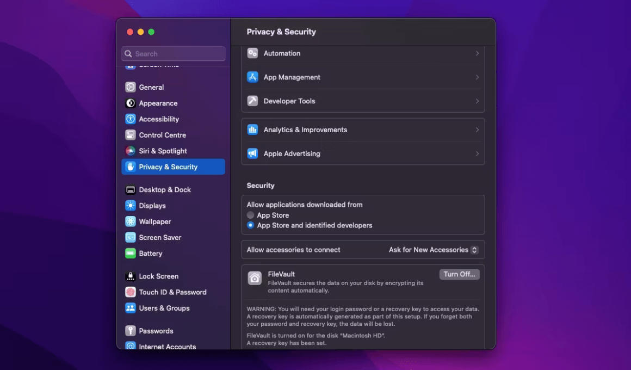Expand the Developer Tools row chevron

pyautogui.click(x=477, y=101)
